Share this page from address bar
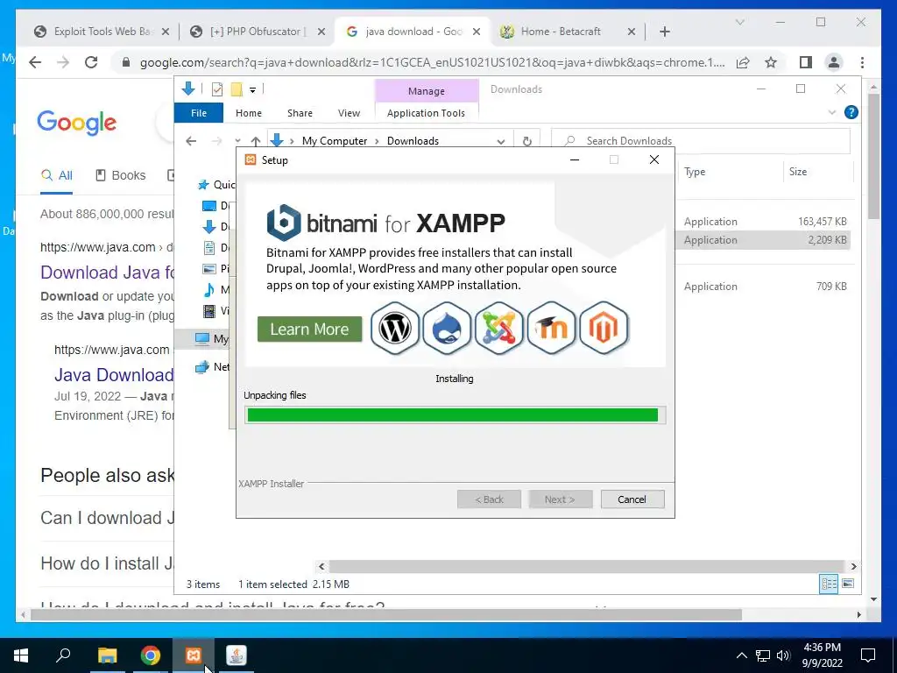Screen dimensions: 897x673 click(x=743, y=62)
